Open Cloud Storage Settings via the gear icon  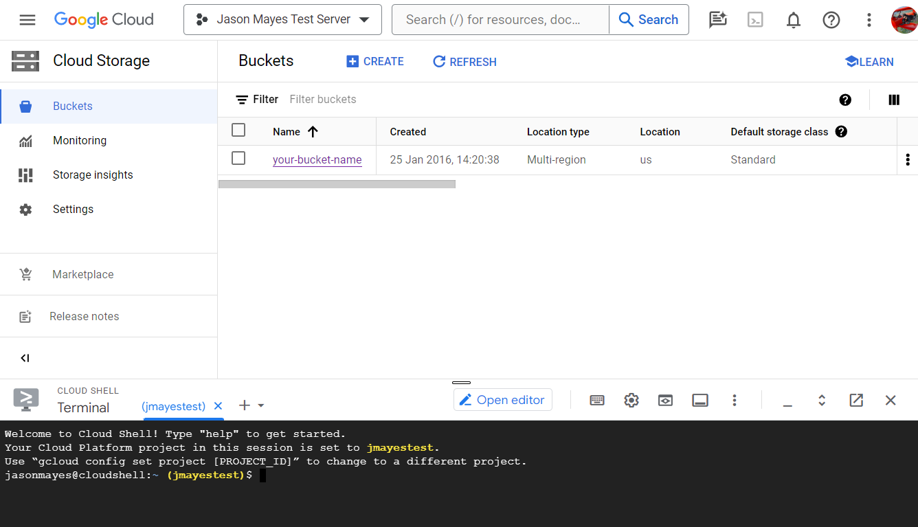click(x=25, y=209)
